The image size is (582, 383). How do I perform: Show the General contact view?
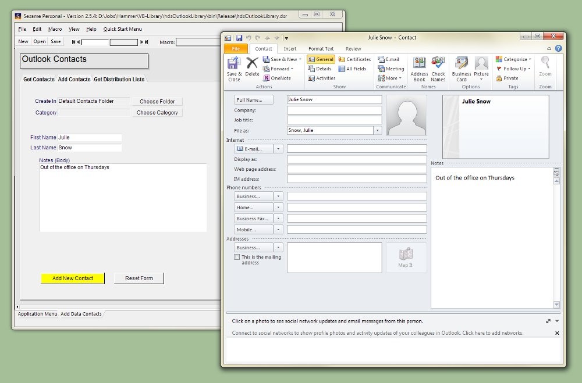pyautogui.click(x=321, y=59)
